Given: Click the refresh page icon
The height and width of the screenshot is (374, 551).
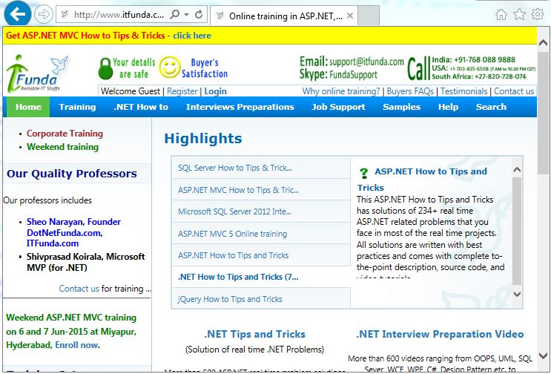Looking at the screenshot, I should click(199, 14).
